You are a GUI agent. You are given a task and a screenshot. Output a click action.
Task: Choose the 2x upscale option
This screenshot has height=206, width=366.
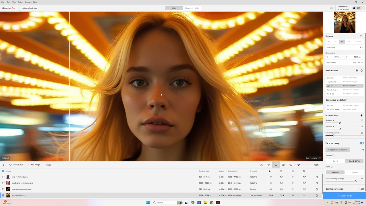pos(336,42)
